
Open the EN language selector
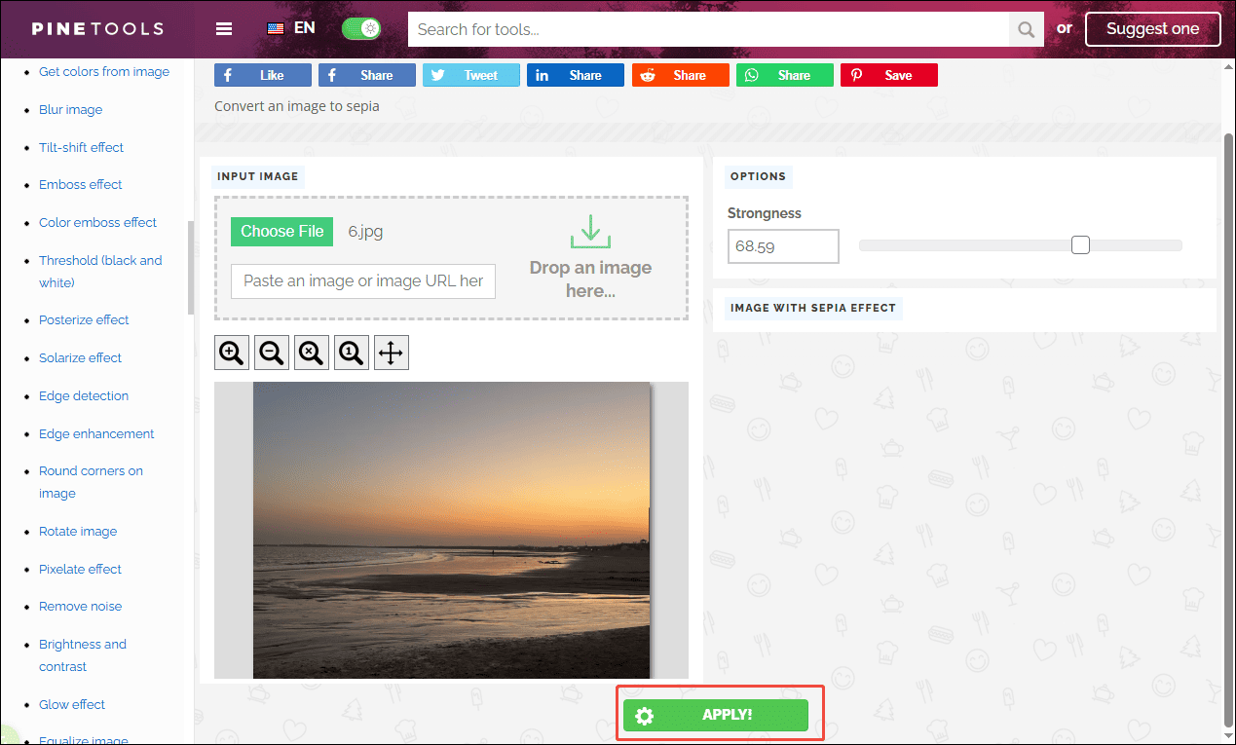point(290,28)
